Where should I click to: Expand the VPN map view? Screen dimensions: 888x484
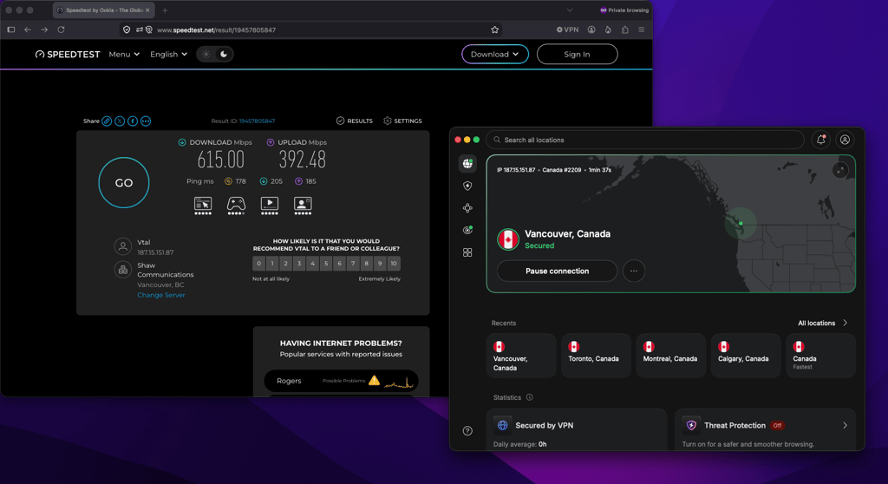(840, 170)
